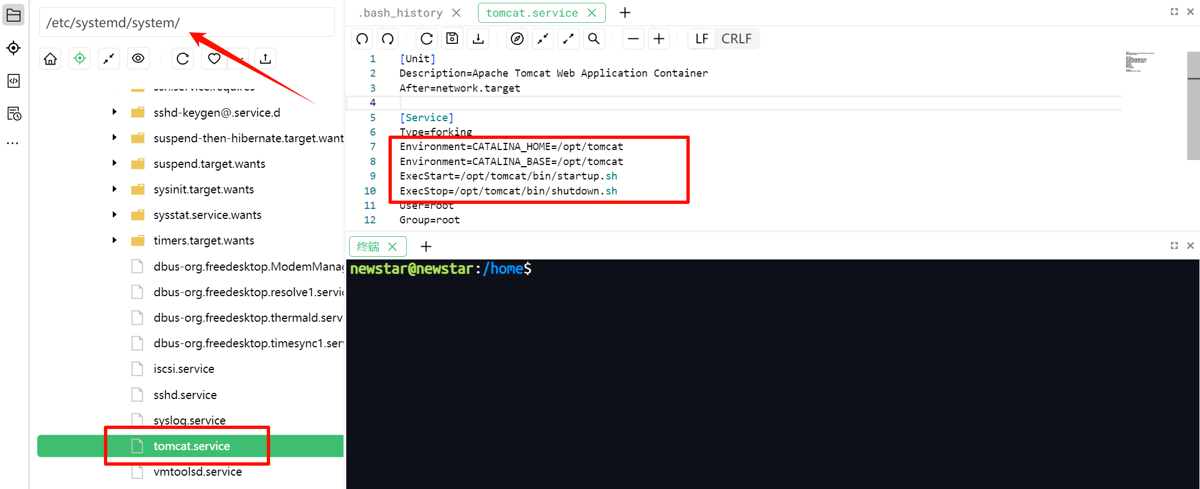Select LF line ending option
Viewport: 1200px width, 489px height.
coord(701,39)
